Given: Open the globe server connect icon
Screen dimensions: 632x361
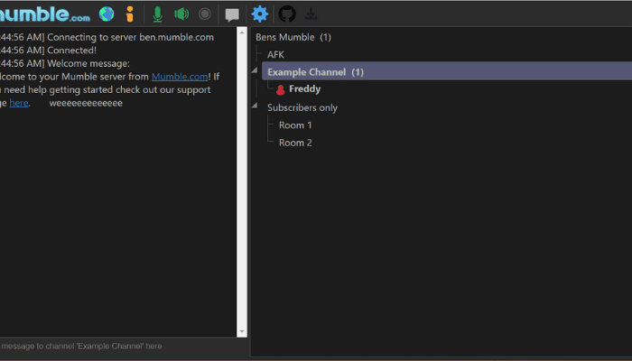Looking at the screenshot, I should pos(107,14).
